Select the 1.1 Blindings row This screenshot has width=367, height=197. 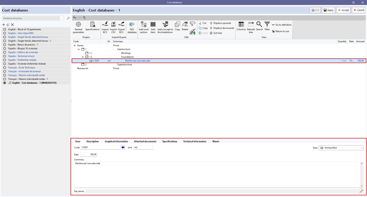coord(219,53)
